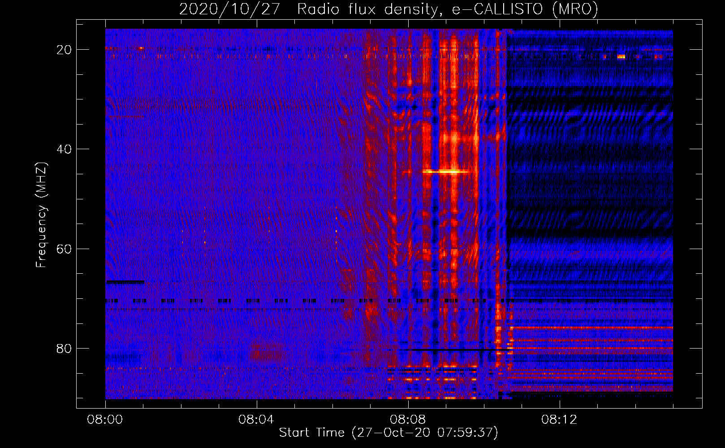Click the bright yellow burst near 45 MHz

pos(447,171)
